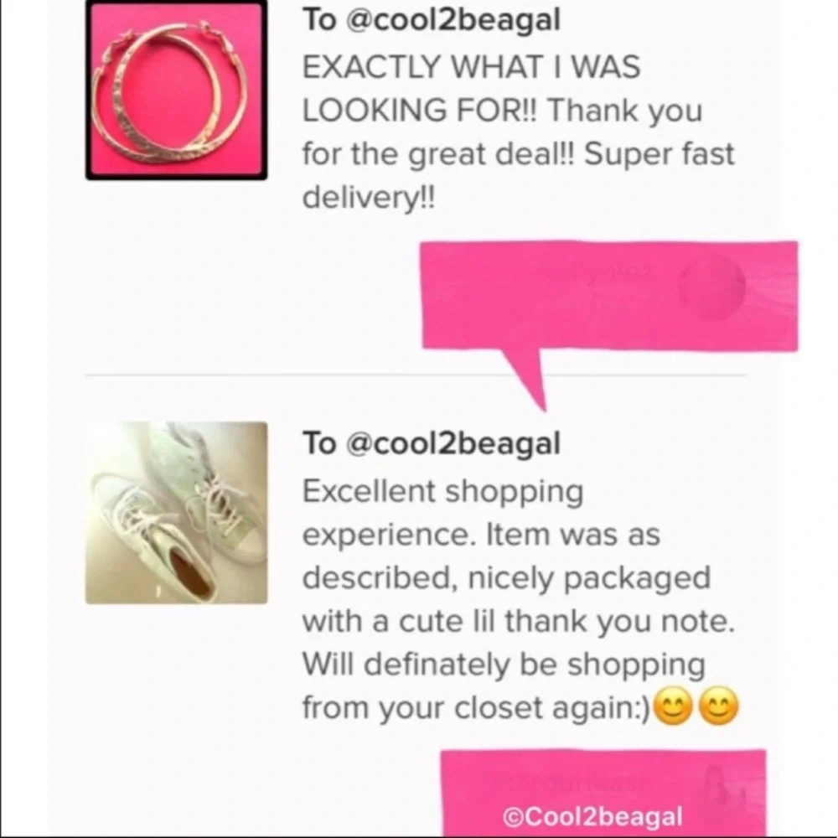
Task: Click the first smiling emoji
Action: tap(674, 706)
